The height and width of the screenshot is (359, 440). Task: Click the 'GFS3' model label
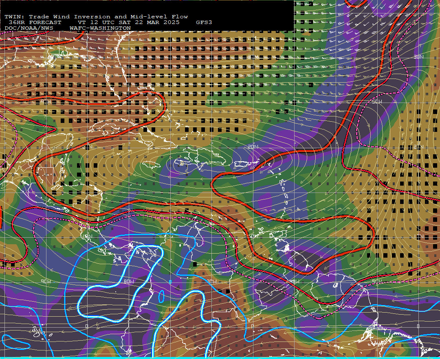tap(204, 22)
